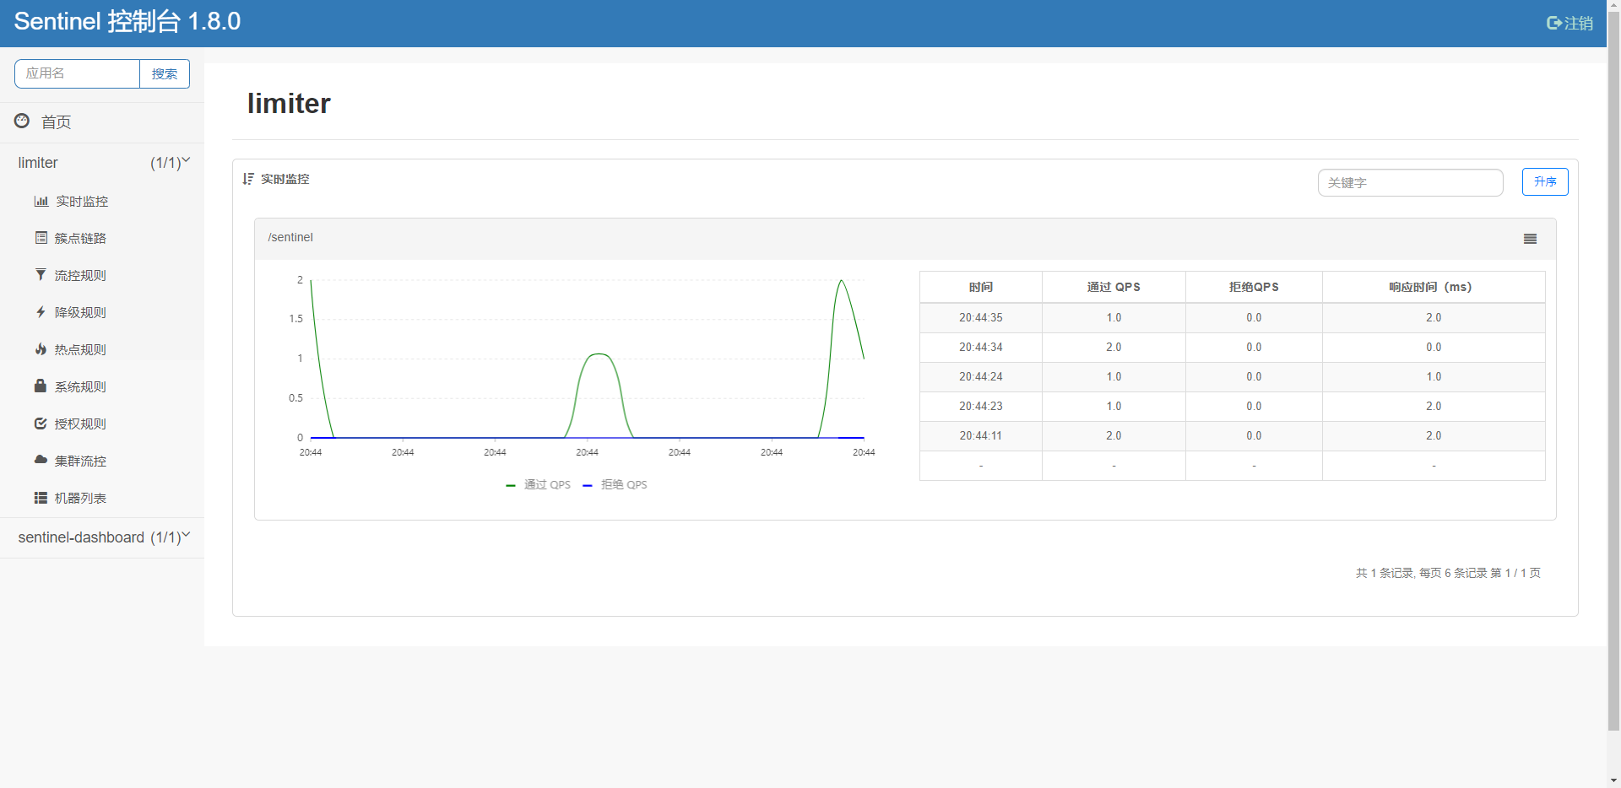Screen dimensions: 1621x788
Task: Click the lightning bolt icon for 降级规则
Action: point(41,312)
